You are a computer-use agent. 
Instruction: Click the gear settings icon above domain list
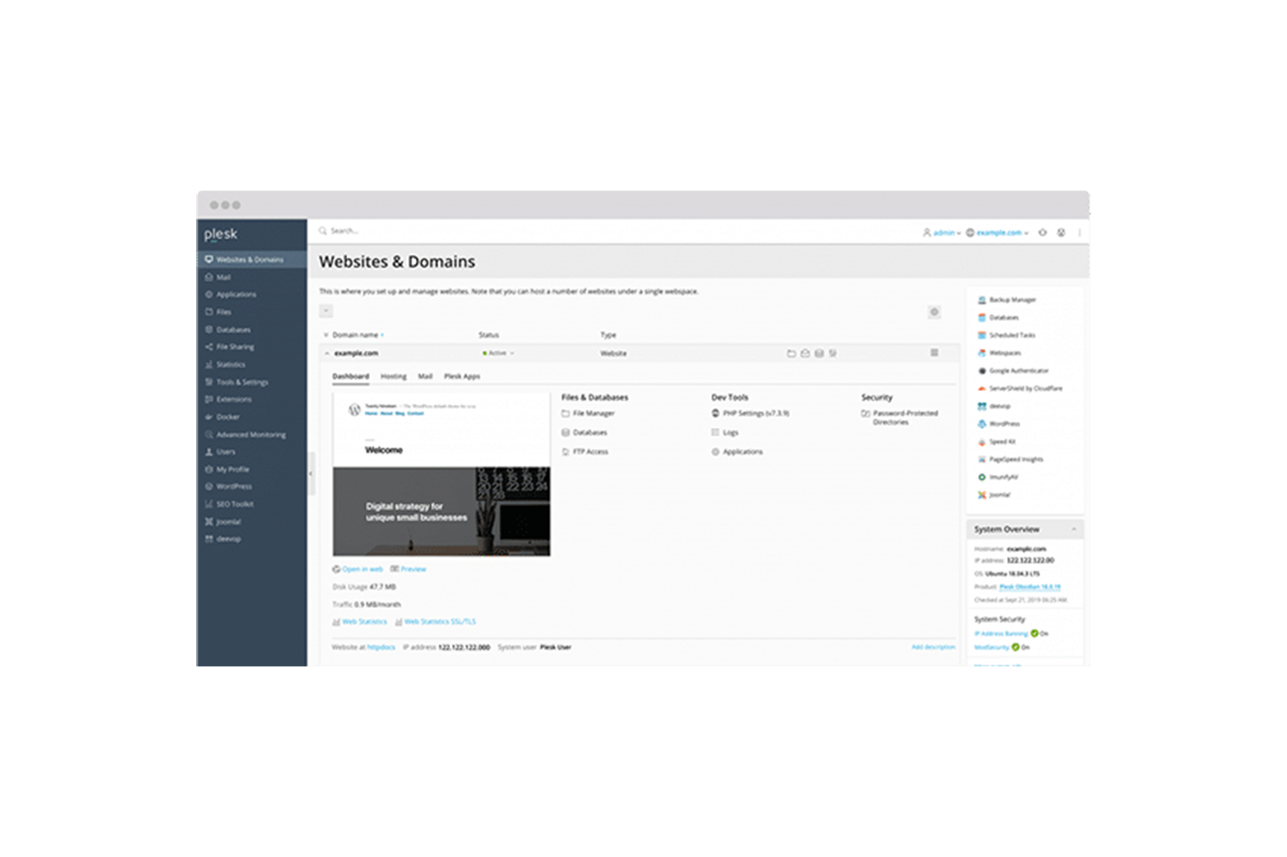click(x=935, y=312)
